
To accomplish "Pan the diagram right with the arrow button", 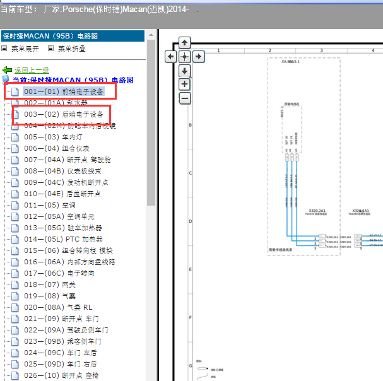I will pos(198,57).
